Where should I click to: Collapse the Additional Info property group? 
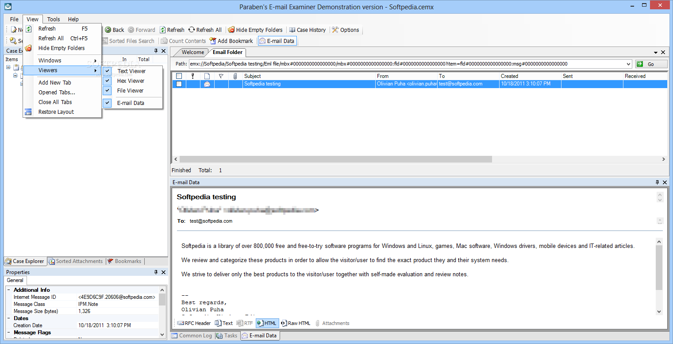pos(8,290)
